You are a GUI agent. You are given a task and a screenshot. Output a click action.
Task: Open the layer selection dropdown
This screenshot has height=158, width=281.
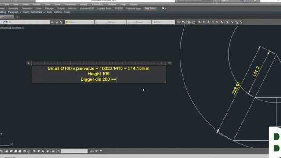click(x=25, y=22)
